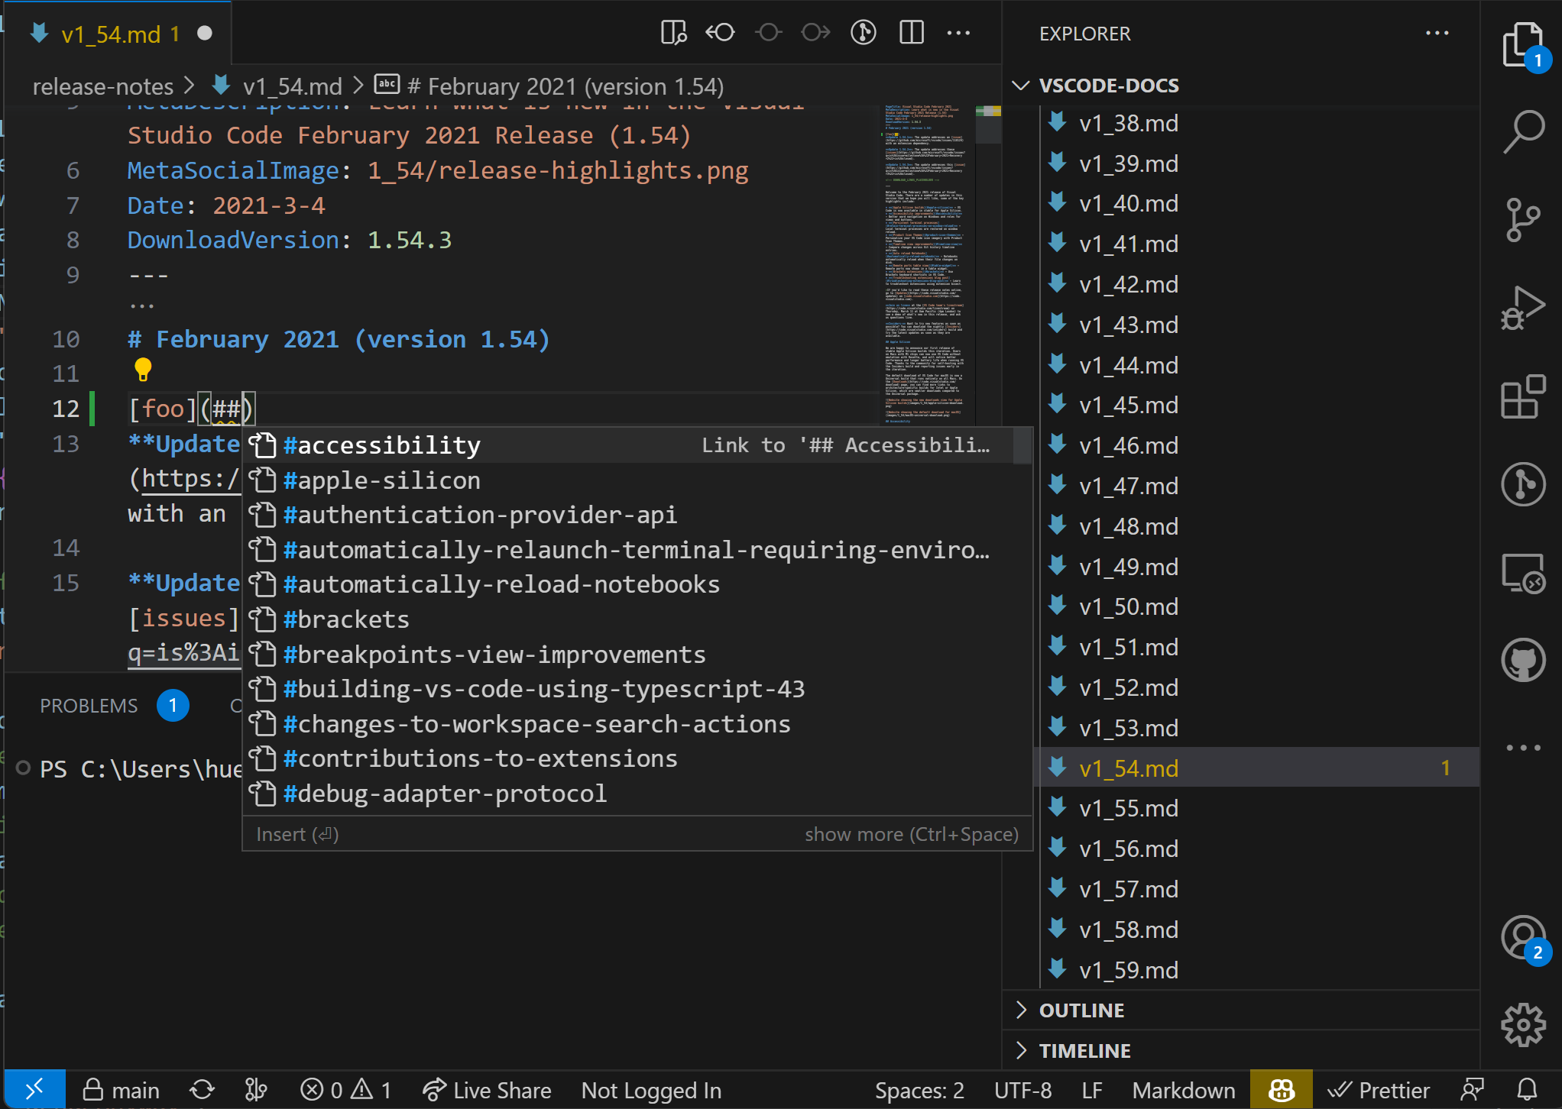Toggle the split editor layout button

coord(912,33)
